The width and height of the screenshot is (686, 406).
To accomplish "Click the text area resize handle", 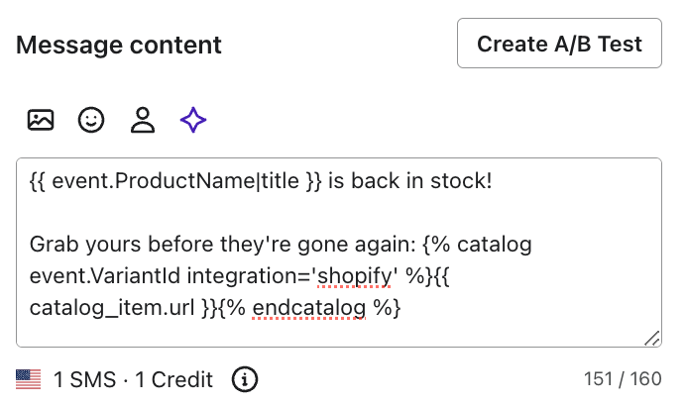I will tap(651, 338).
